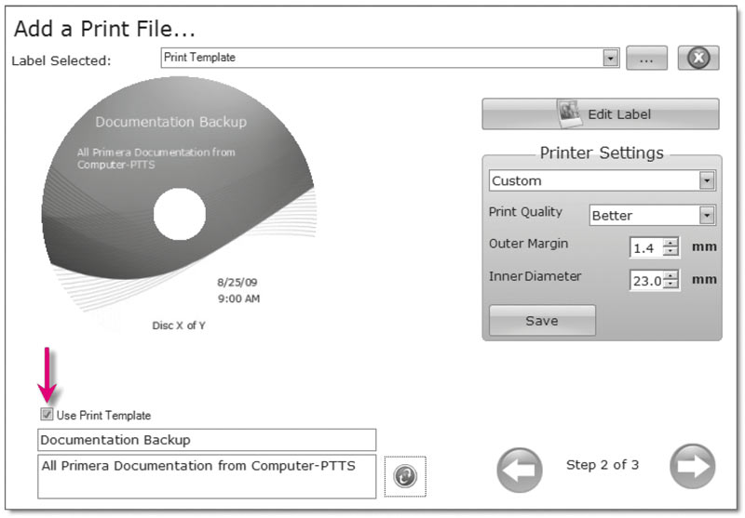Viewport: 745px width, 518px height.
Task: Click the disc label preview image
Action: [178, 204]
